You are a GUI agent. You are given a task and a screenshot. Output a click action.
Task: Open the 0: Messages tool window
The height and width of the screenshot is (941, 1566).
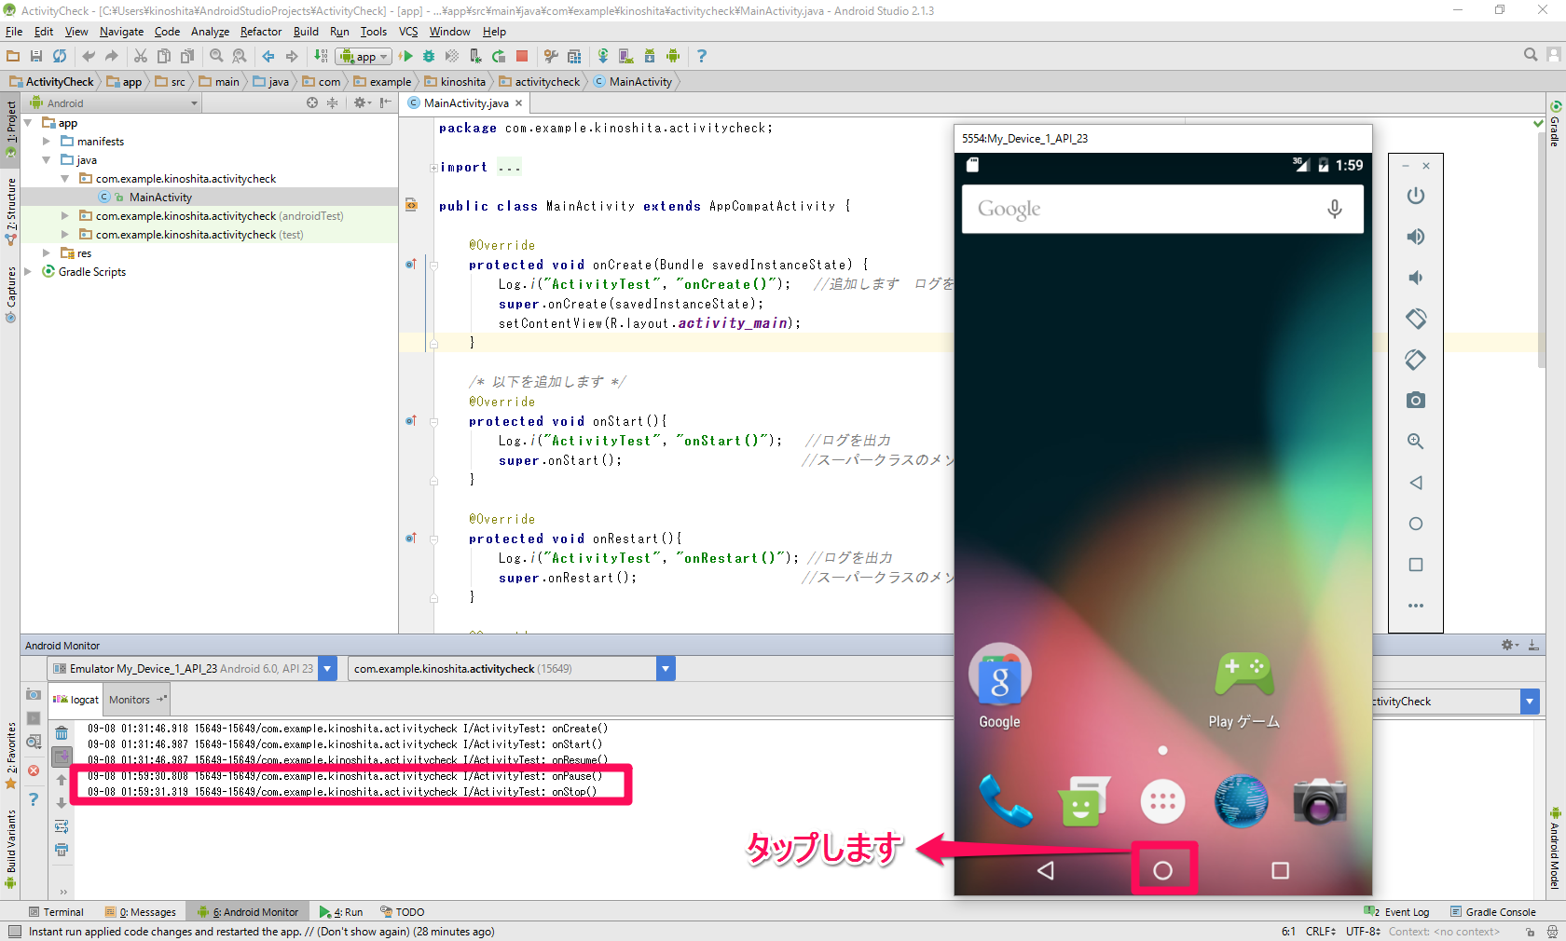[x=141, y=912]
